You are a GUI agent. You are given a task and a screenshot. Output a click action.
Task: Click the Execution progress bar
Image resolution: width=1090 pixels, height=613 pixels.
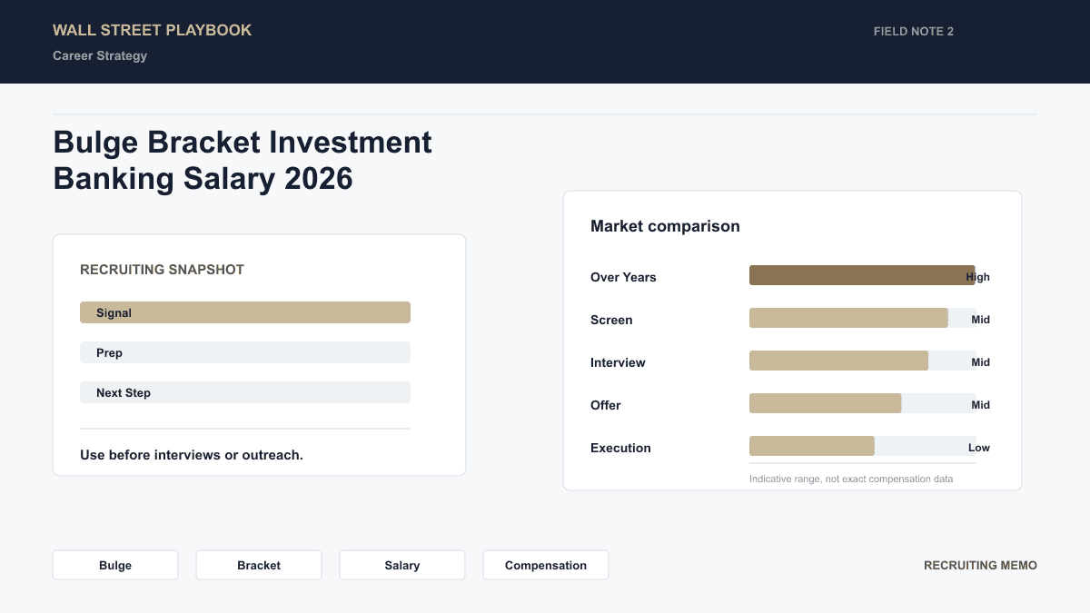[863, 446]
